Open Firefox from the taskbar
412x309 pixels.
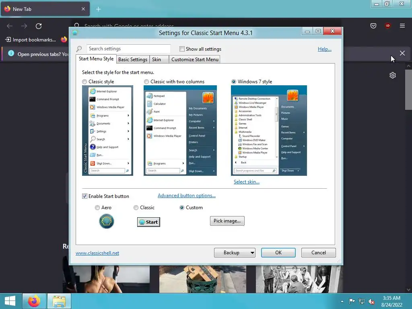[x=34, y=301]
